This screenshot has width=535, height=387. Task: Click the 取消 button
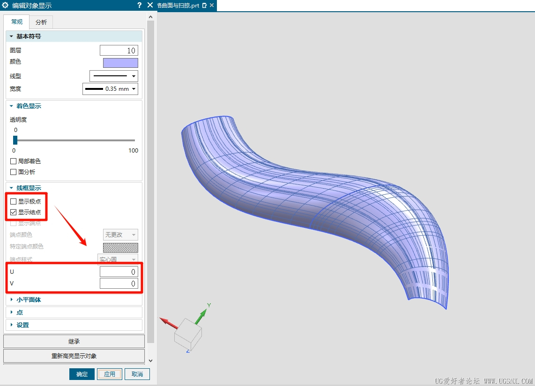point(137,374)
